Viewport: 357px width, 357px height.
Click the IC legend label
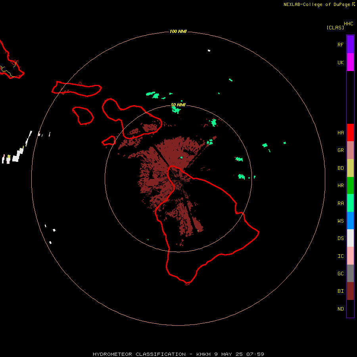pyautogui.click(x=340, y=256)
